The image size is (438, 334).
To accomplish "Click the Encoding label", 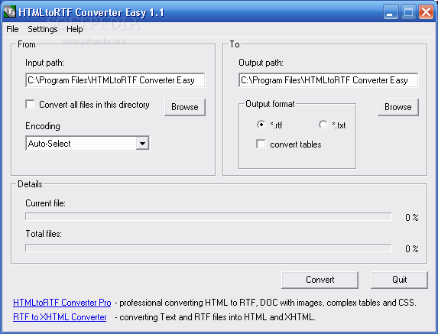I will point(43,126).
